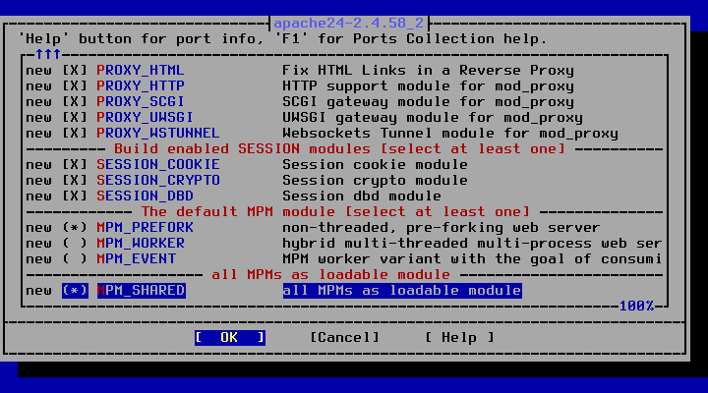Image resolution: width=708 pixels, height=393 pixels.
Task: Click the highlighted MPM_SHARED option name
Action: point(142,291)
